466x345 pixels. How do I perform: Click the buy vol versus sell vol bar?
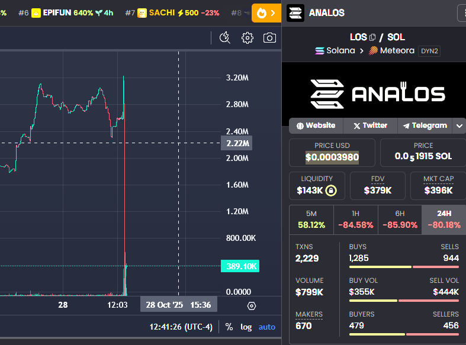coord(404,301)
